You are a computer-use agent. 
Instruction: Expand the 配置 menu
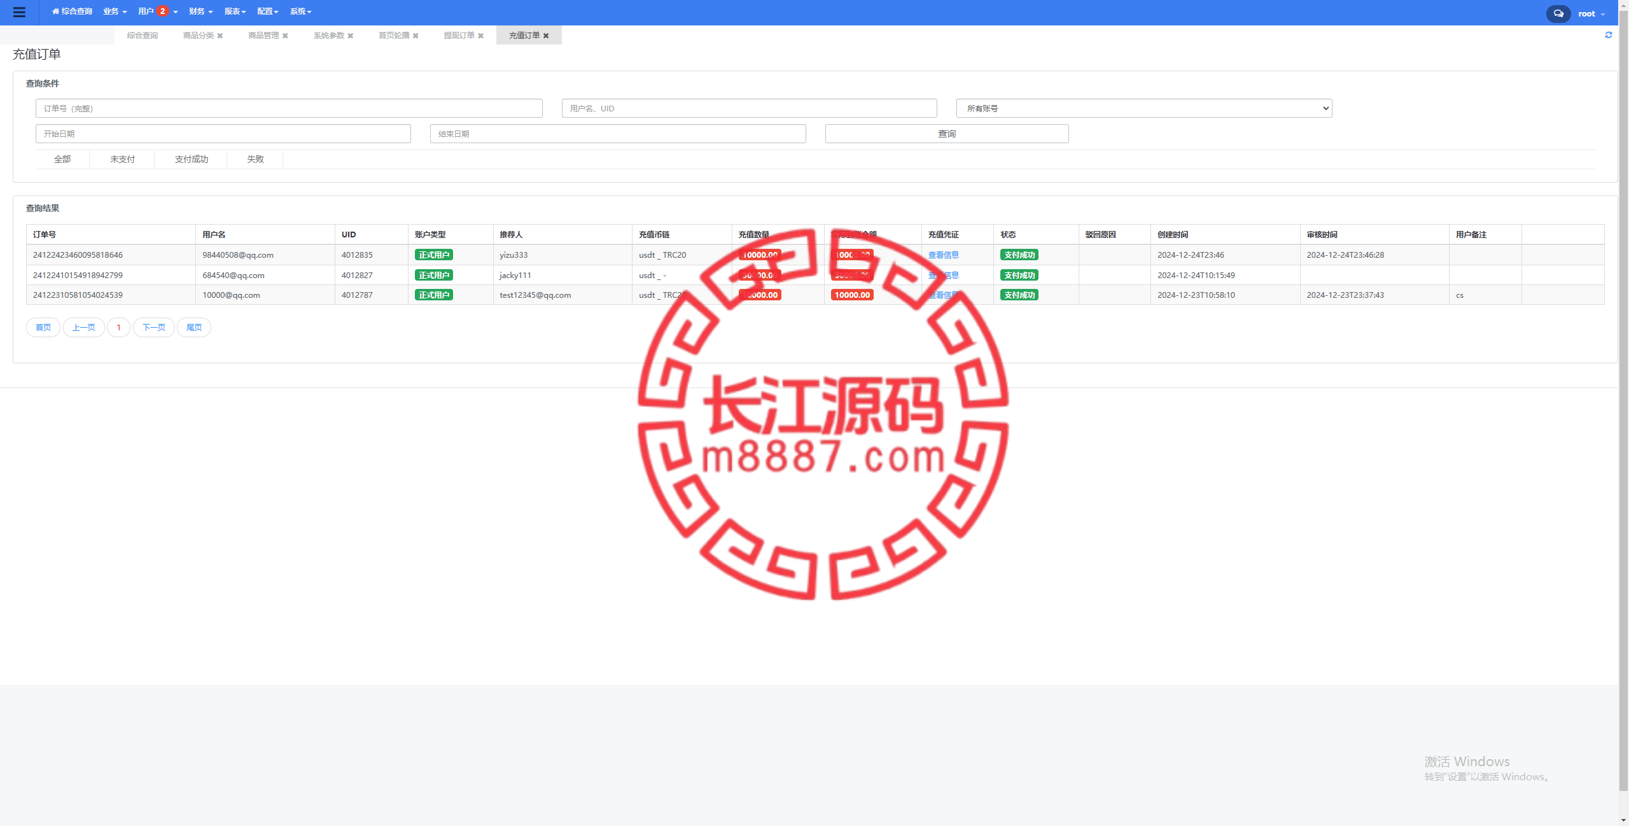click(x=268, y=11)
